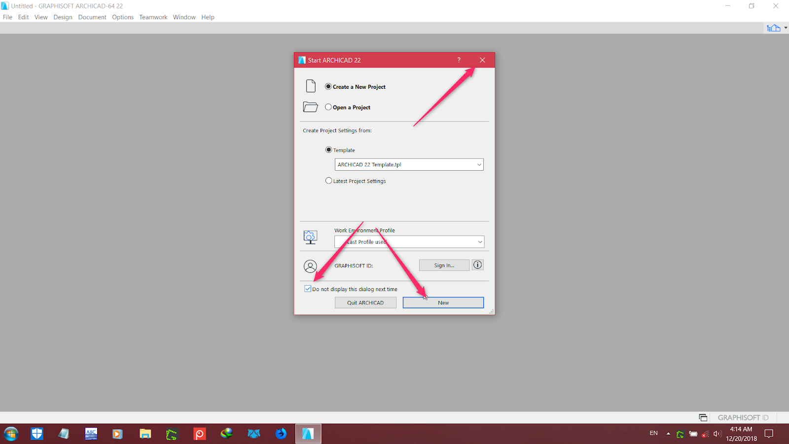Viewport: 789px width, 444px height.
Task: Click the work environment monitor icon
Action: [310, 237]
